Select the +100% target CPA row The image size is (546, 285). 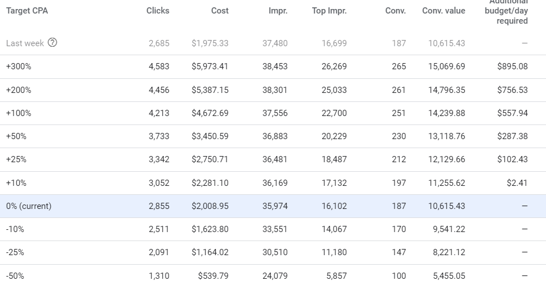coord(19,113)
